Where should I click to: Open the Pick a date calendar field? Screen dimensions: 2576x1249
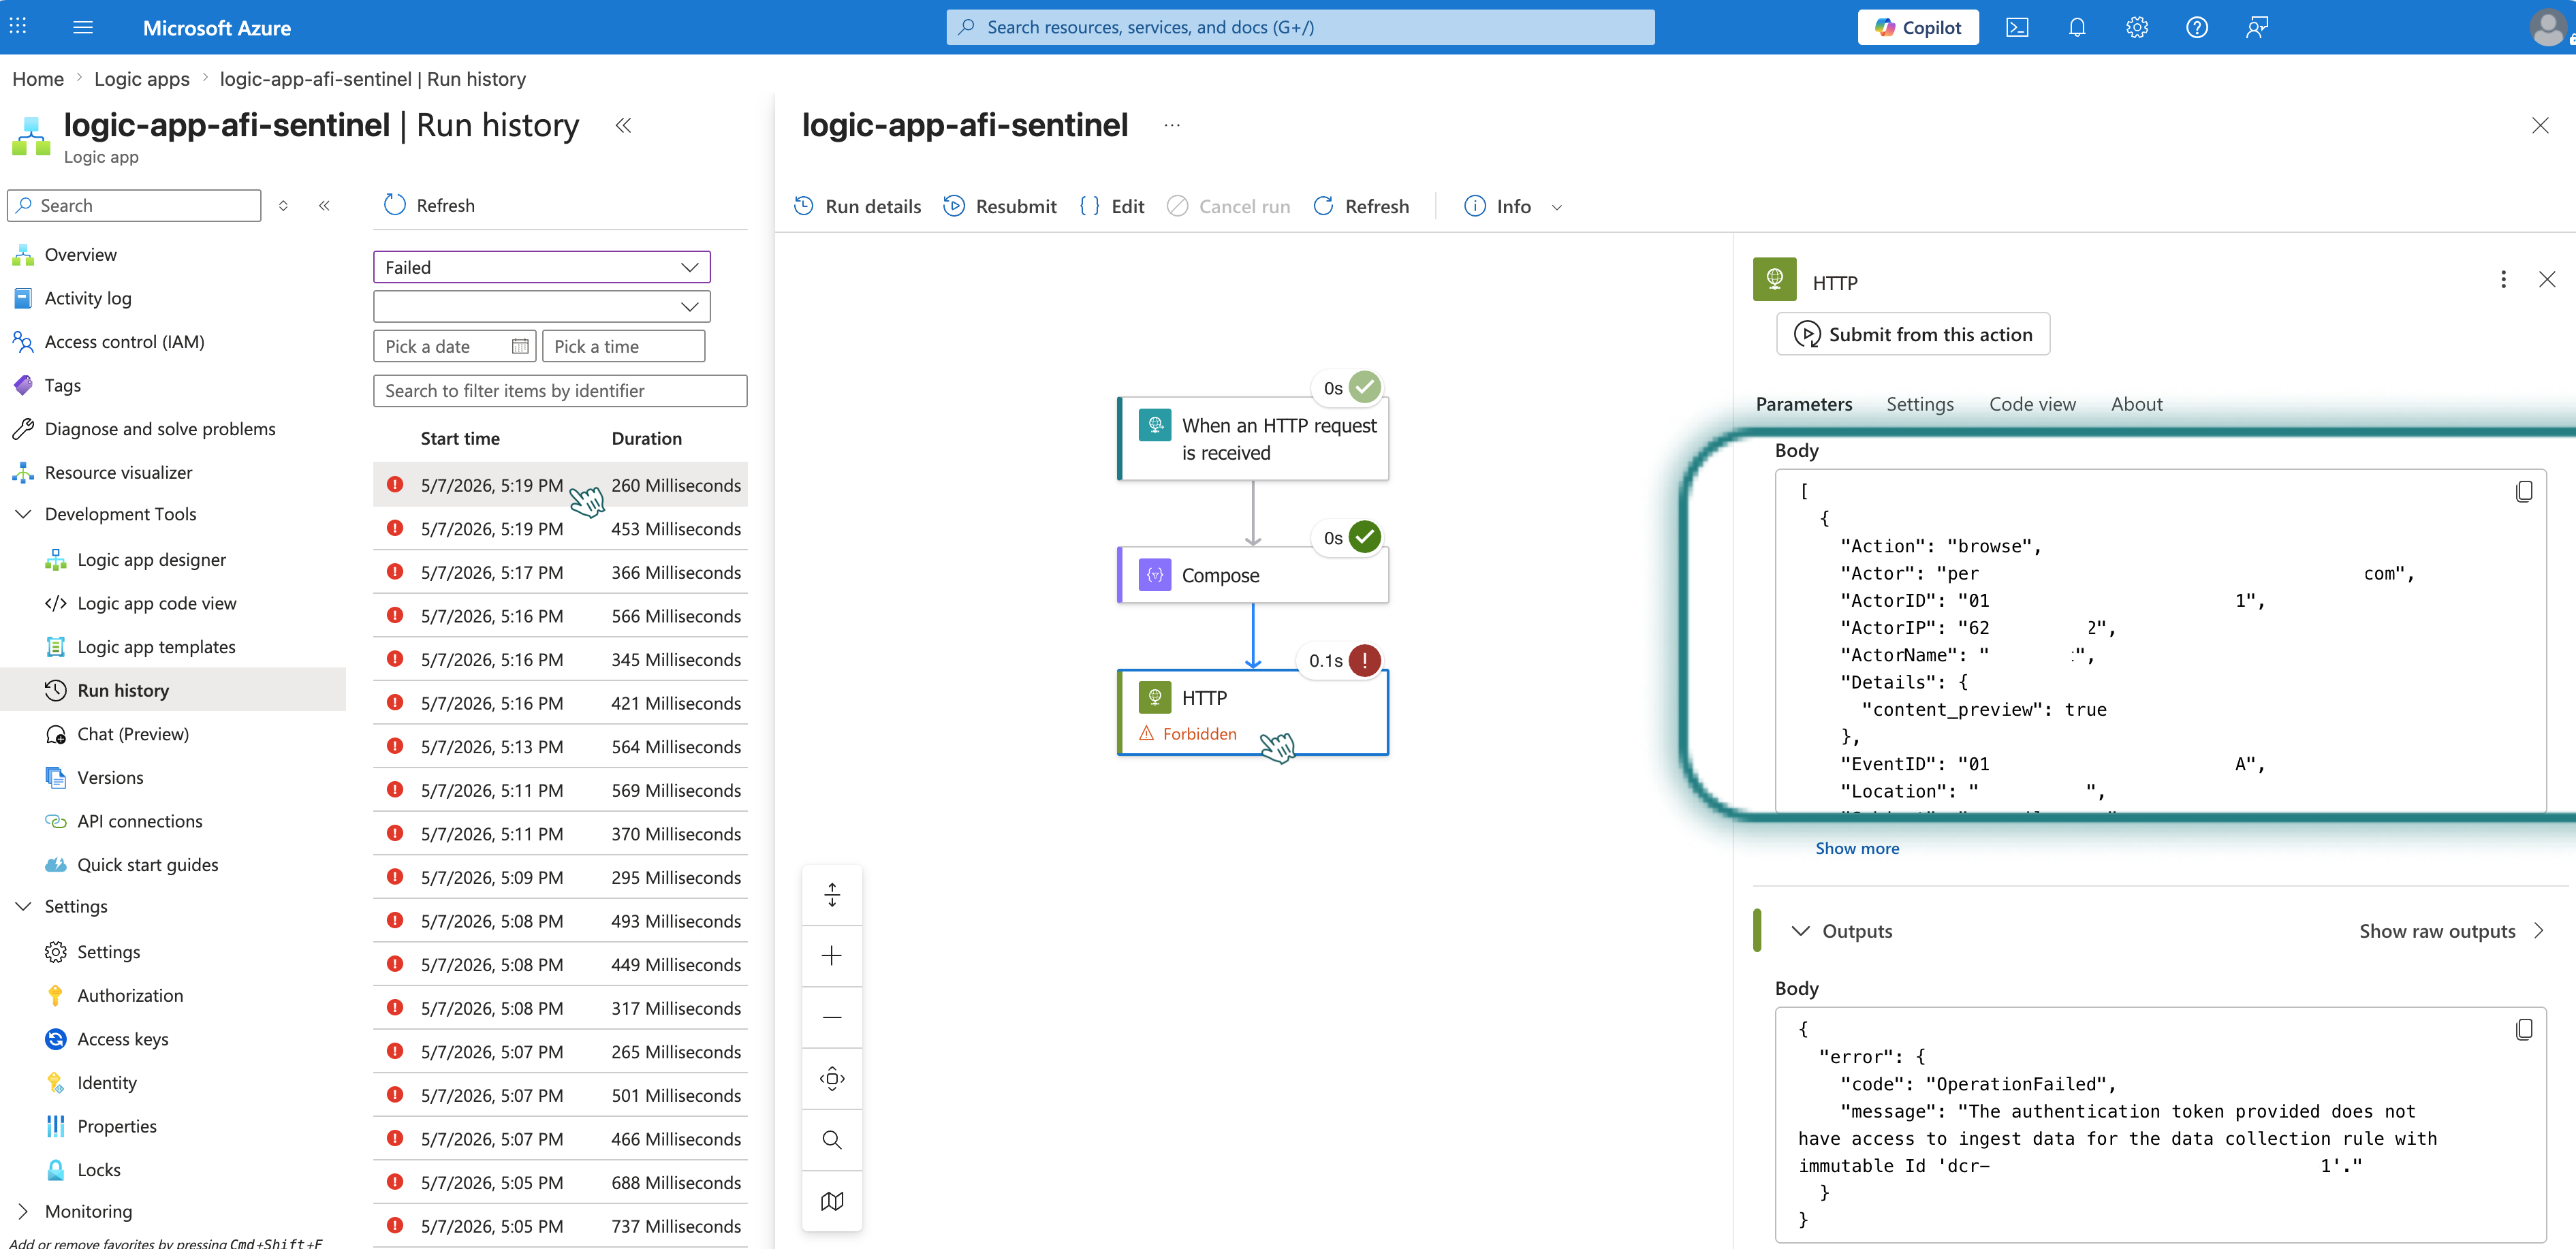(x=454, y=346)
